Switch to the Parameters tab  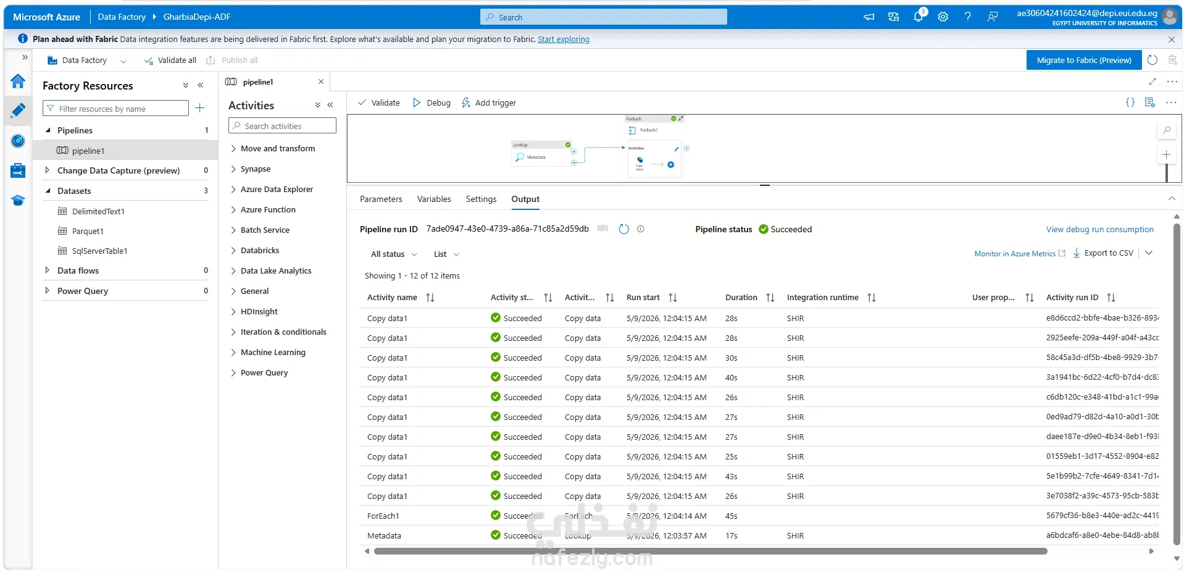381,199
